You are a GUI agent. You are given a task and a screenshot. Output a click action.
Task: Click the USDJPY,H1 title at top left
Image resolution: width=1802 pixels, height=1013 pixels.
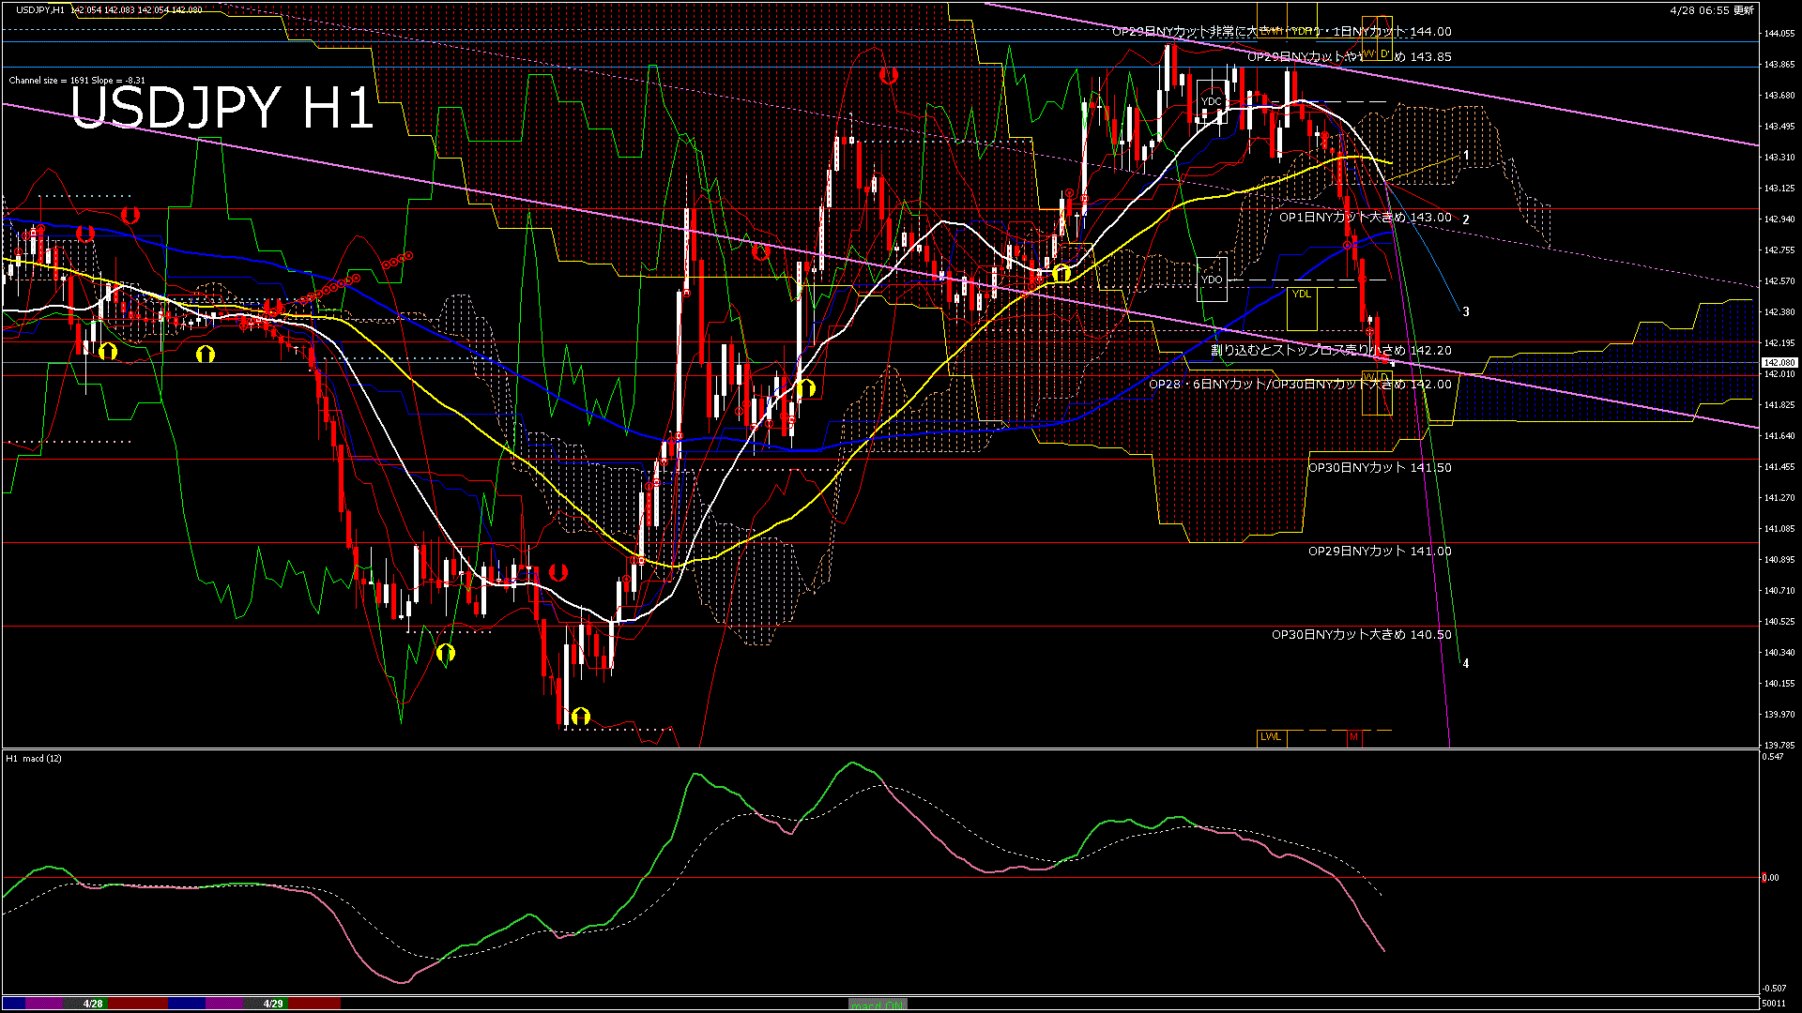tap(39, 9)
